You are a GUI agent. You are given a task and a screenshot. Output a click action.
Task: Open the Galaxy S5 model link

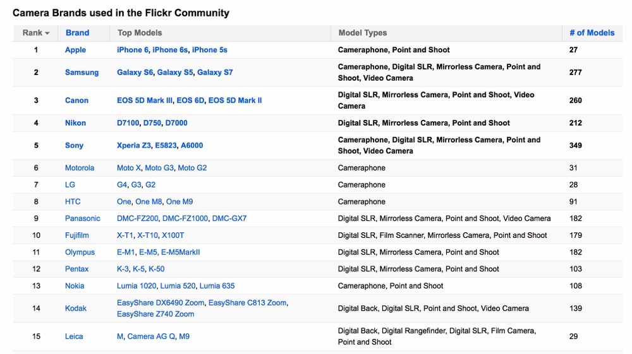(175, 73)
